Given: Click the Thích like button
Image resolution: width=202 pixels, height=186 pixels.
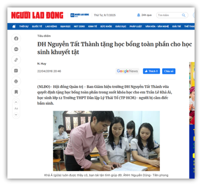Looking at the screenshot, I should pyautogui.click(x=151, y=71).
